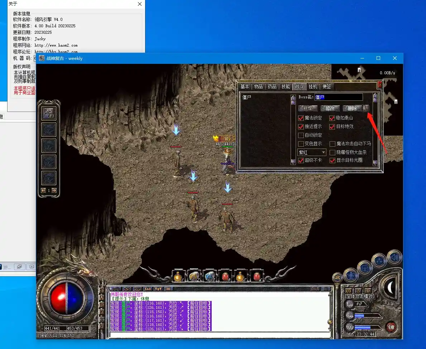Screen dimensions: 426x349
Task: Uncheck the 显示目标光圈 checkbox
Action: 332,160
